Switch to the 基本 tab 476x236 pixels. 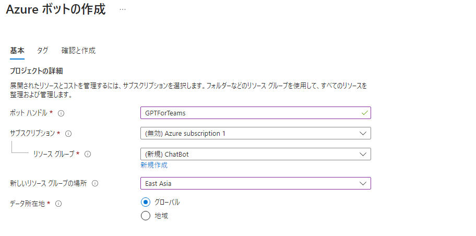pyautogui.click(x=17, y=51)
